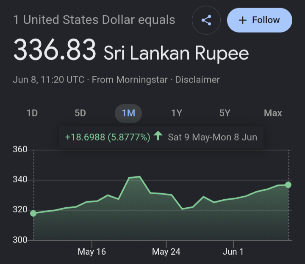Screen dimensions: 305x264
Task: Switch to the 5D range tab
Action: pyautogui.click(x=80, y=113)
